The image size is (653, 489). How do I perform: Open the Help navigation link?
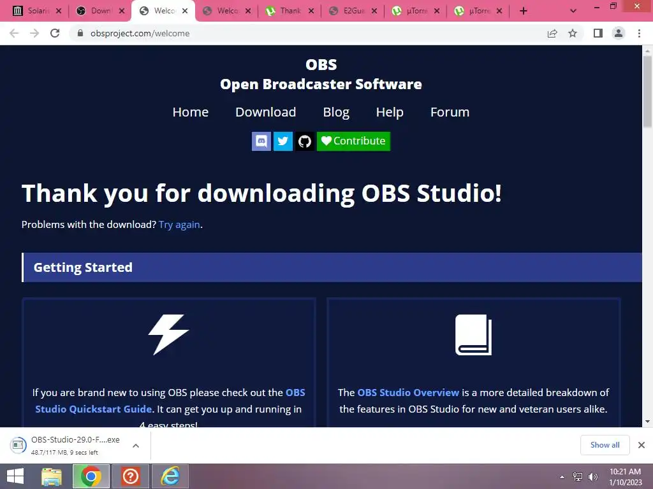[390, 112]
